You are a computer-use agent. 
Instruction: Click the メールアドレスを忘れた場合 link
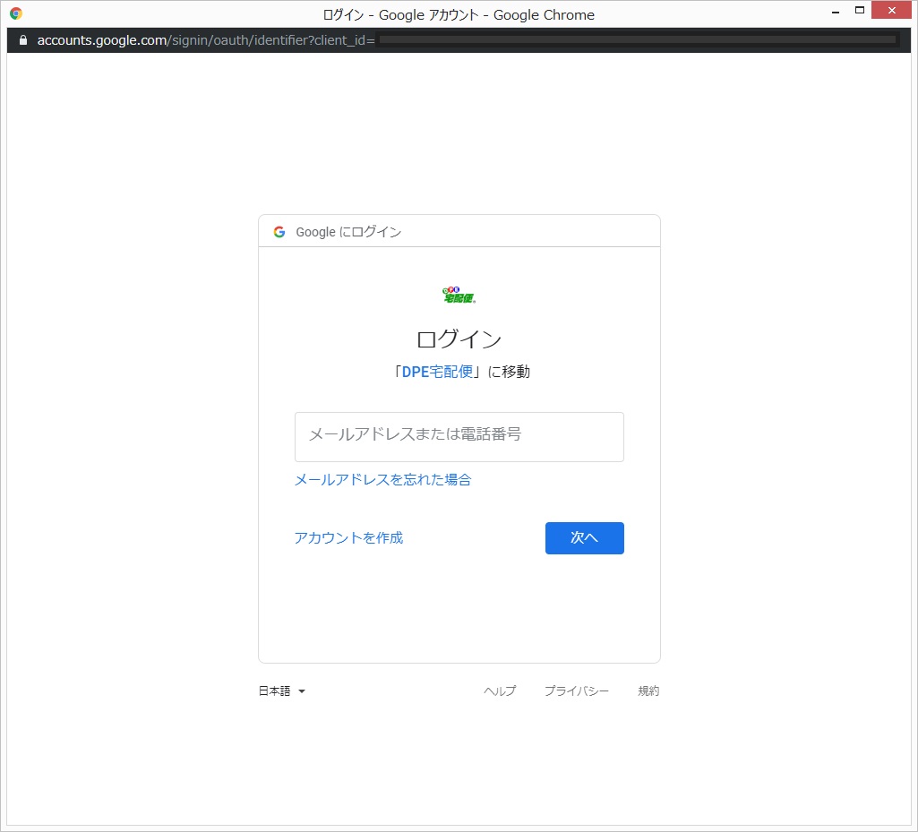(382, 480)
